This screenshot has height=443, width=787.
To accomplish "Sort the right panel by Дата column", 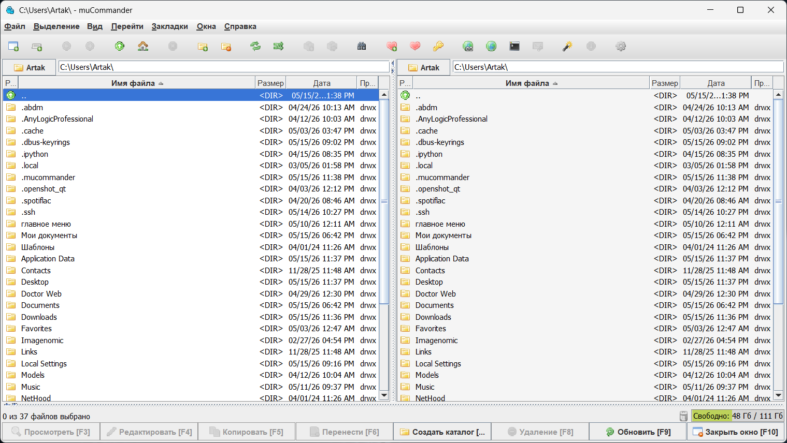I will (716, 83).
